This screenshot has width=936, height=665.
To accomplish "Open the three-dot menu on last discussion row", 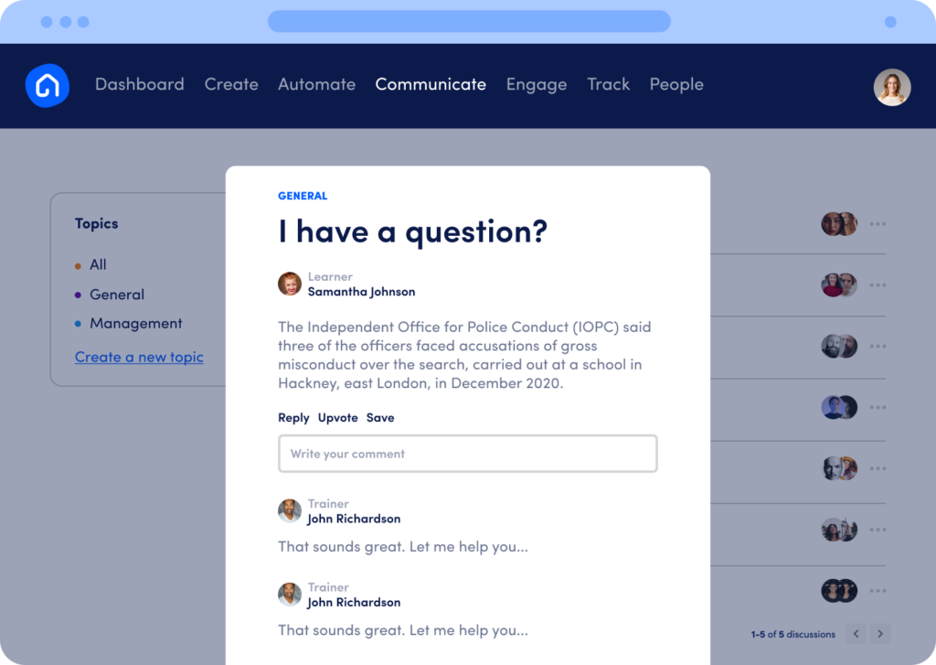I will click(877, 591).
